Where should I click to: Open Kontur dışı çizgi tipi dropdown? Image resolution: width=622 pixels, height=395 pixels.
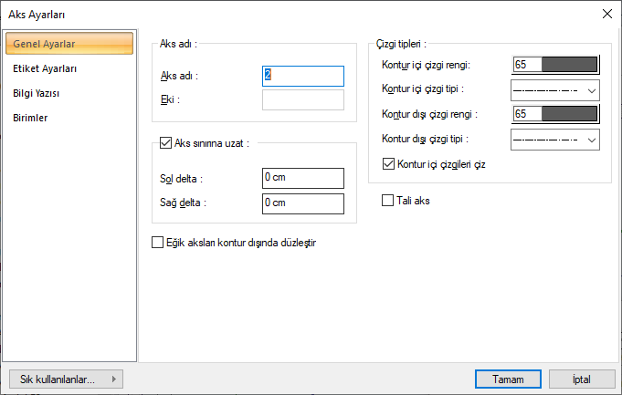554,140
